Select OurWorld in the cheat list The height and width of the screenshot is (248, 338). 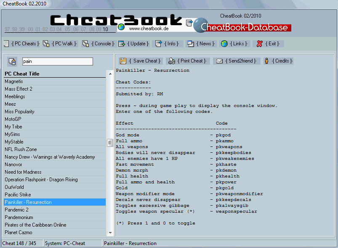55,187
